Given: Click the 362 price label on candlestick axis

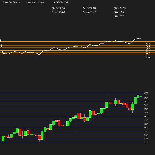Looking at the screenshot, I should pyautogui.click(x=146, y=135).
